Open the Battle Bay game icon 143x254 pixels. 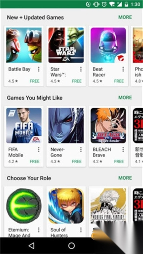click(x=24, y=45)
